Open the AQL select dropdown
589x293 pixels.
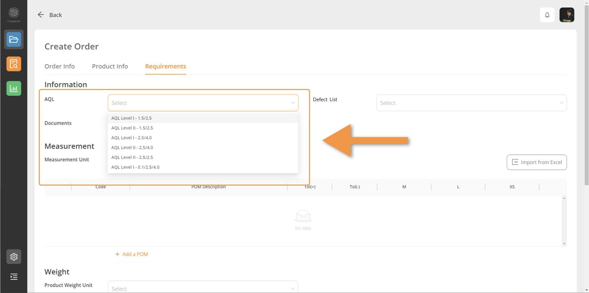point(203,103)
